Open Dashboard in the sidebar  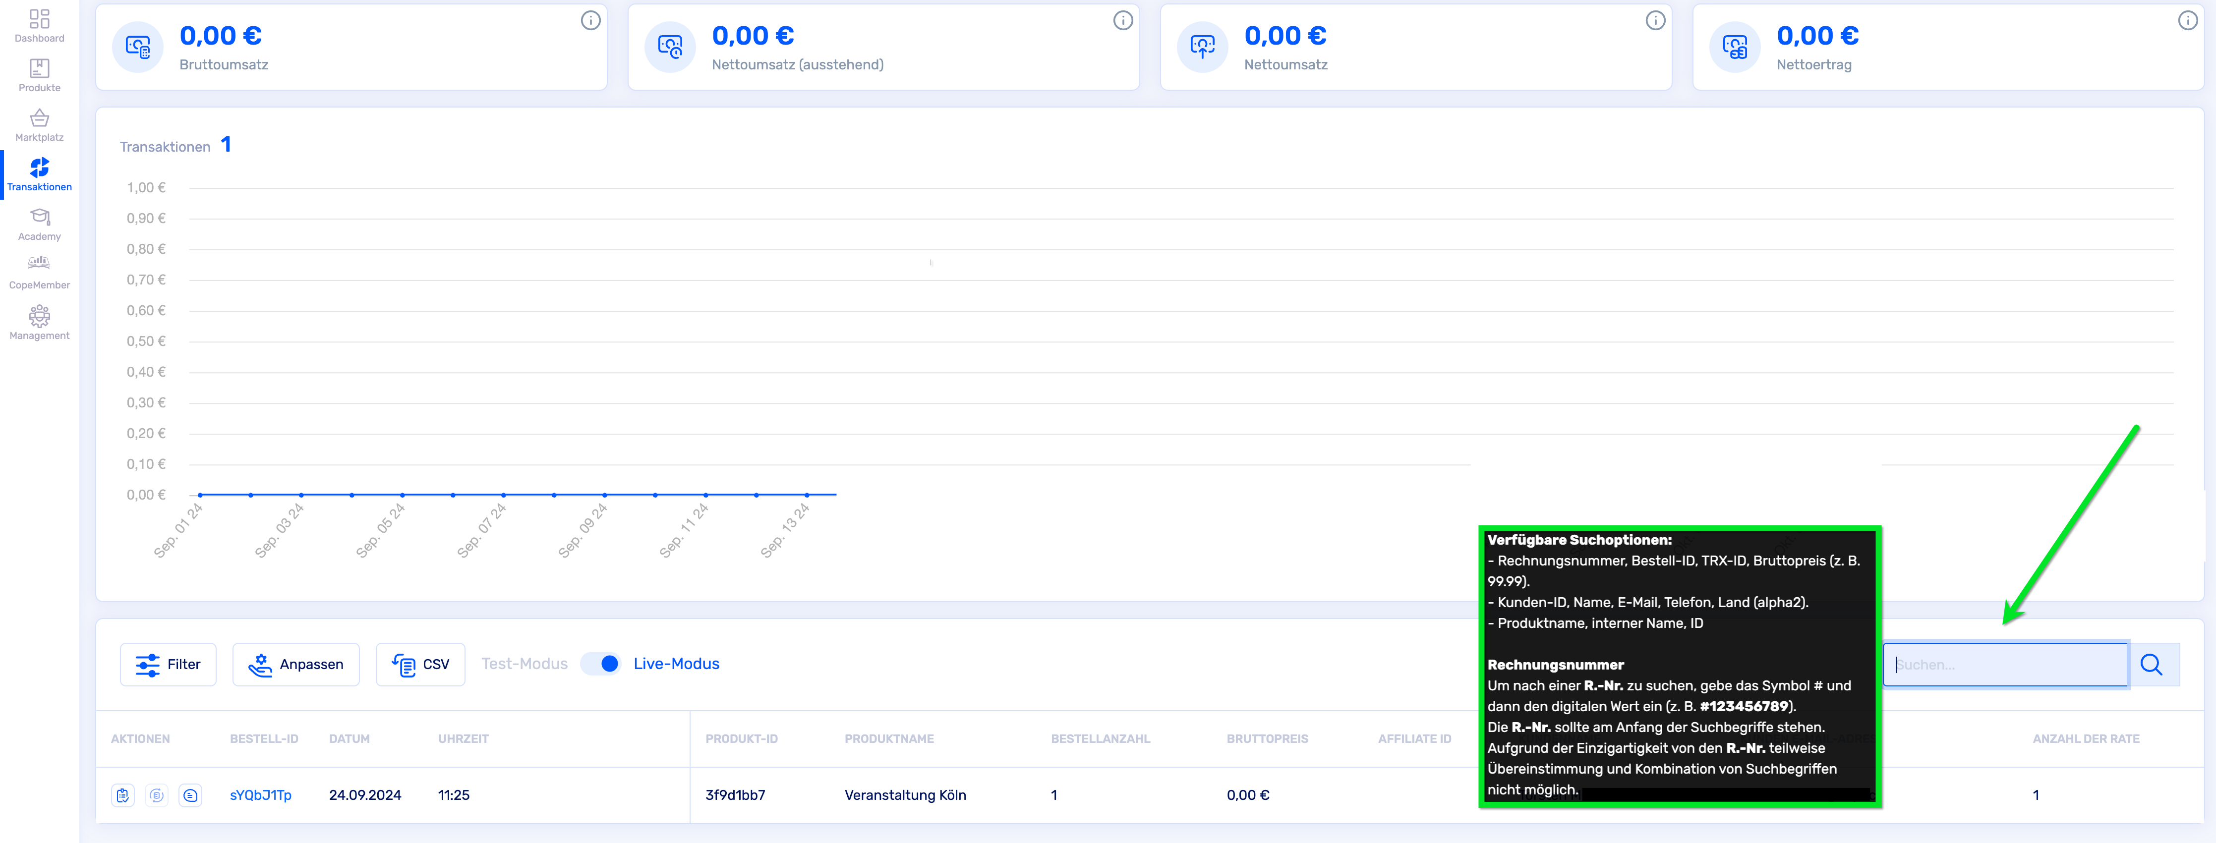[40, 25]
